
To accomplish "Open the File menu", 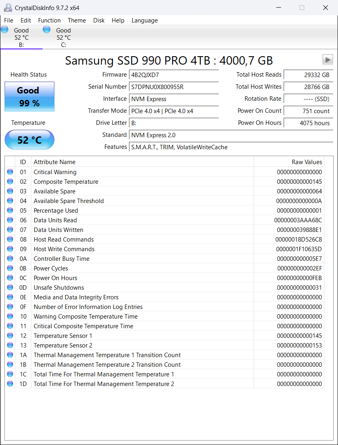I will click(x=8, y=20).
